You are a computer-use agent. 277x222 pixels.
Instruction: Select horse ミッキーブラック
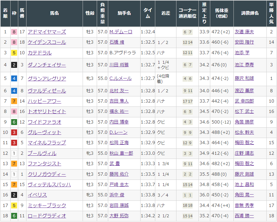(47, 205)
